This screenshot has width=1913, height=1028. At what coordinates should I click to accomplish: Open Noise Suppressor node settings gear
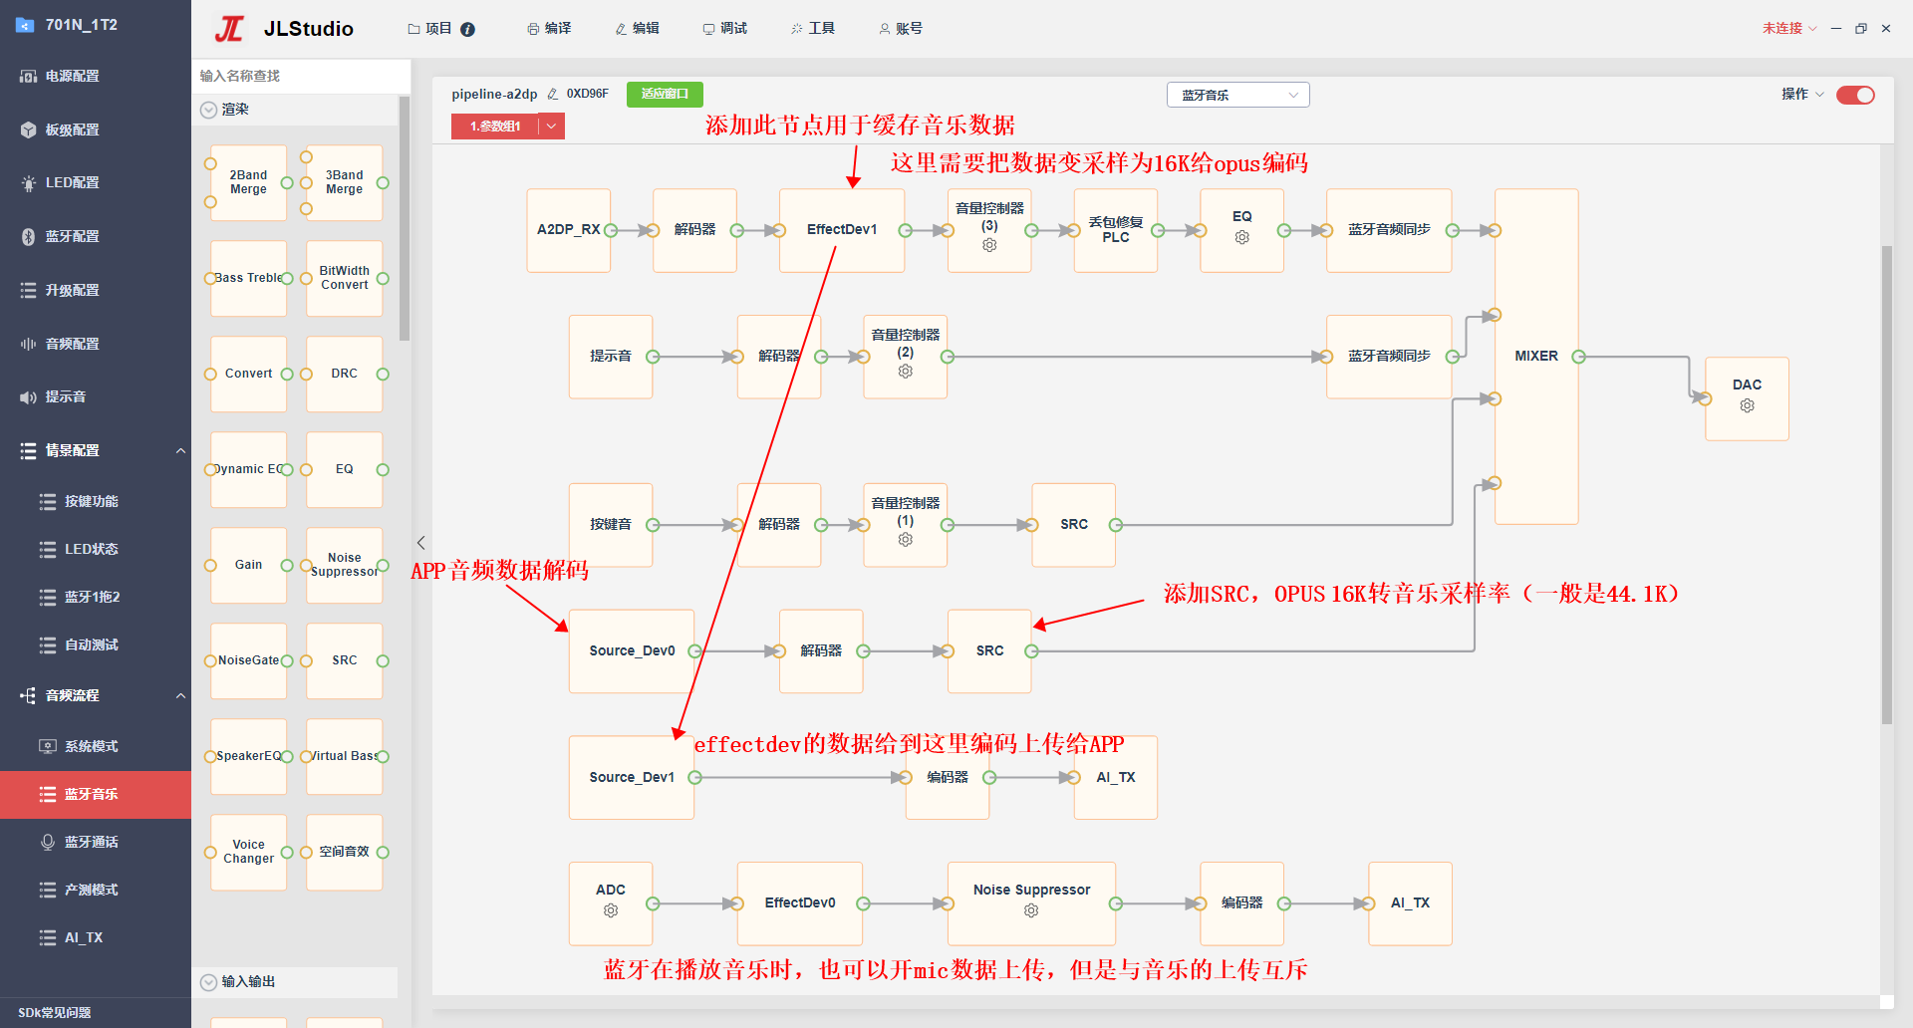click(1031, 910)
